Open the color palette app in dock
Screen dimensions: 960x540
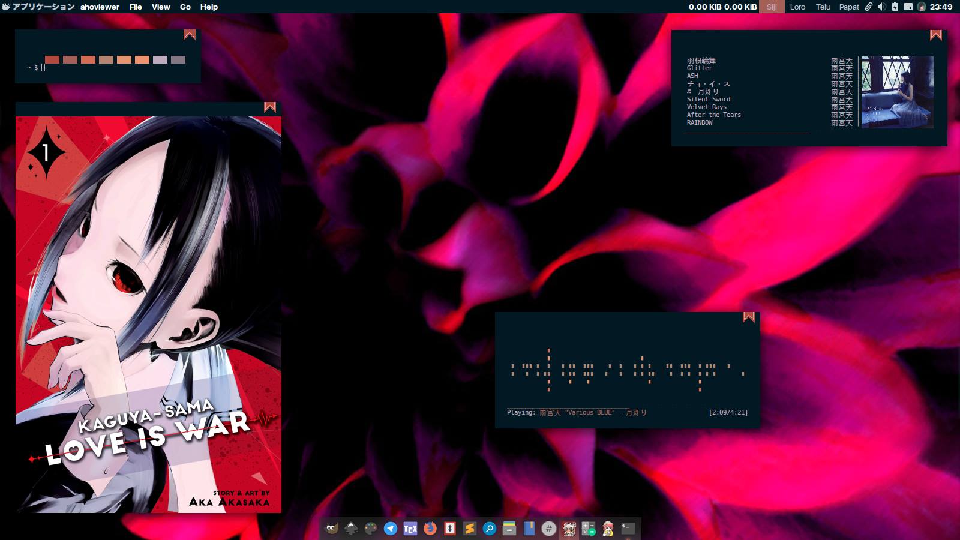point(371,529)
